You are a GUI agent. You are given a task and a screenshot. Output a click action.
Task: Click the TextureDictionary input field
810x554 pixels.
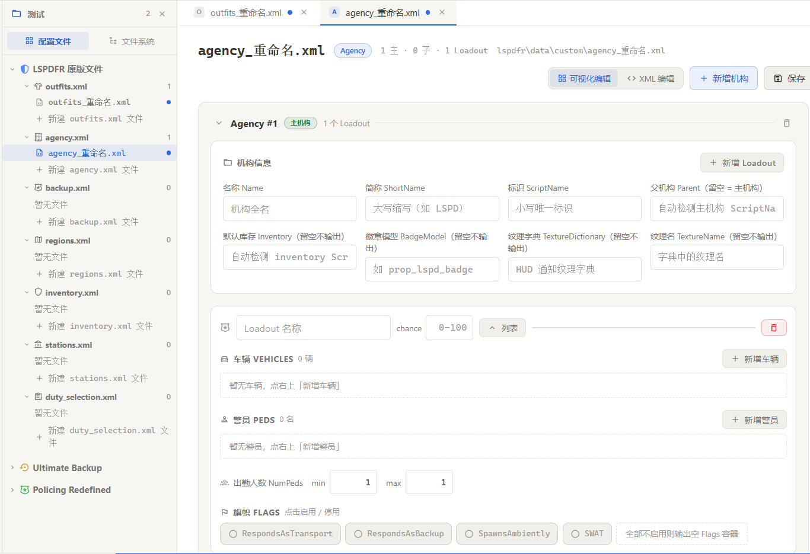pyautogui.click(x=575, y=269)
